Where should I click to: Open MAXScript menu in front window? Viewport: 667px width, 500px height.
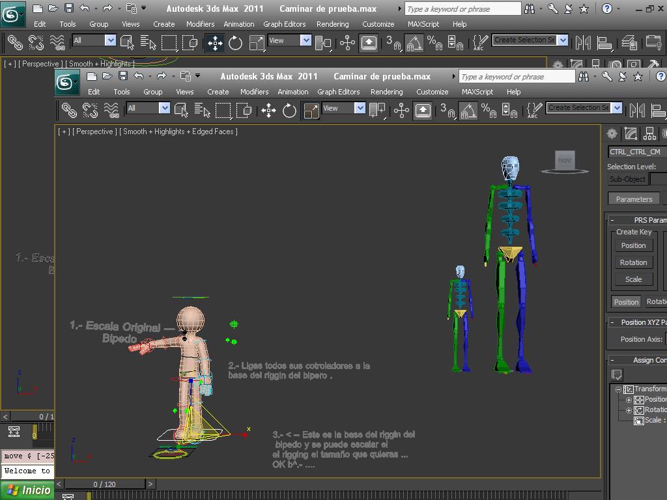477,92
